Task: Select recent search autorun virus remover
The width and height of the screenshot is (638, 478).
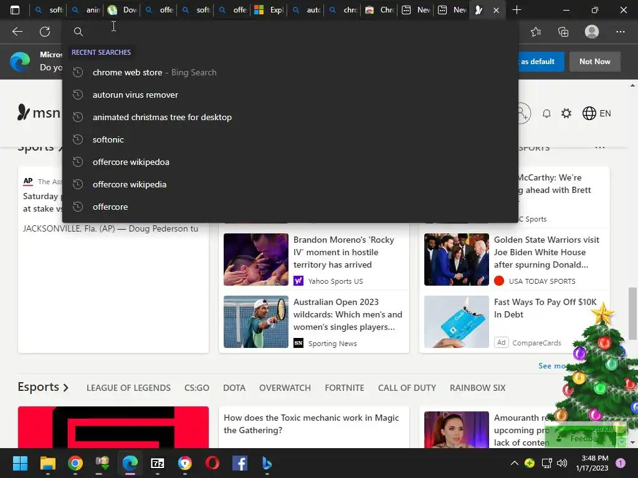Action: (290, 95)
